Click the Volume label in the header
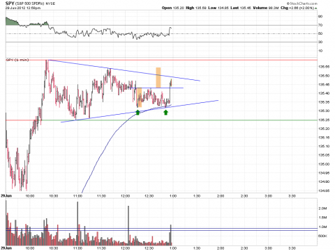Viewport: 335px width, 251px height. click(260, 8)
